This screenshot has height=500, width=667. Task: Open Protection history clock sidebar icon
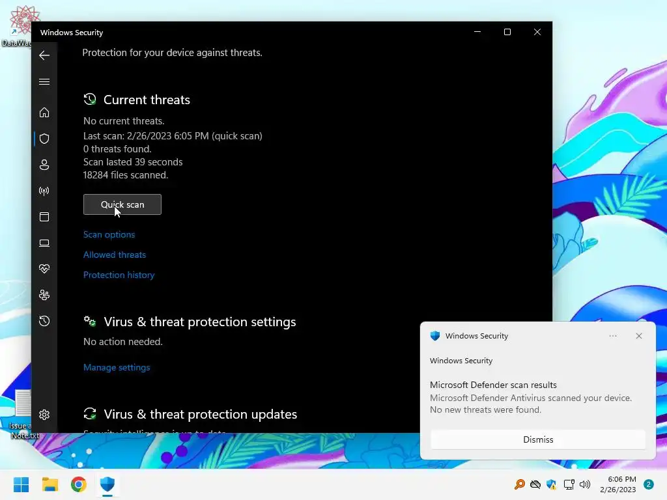[44, 321]
